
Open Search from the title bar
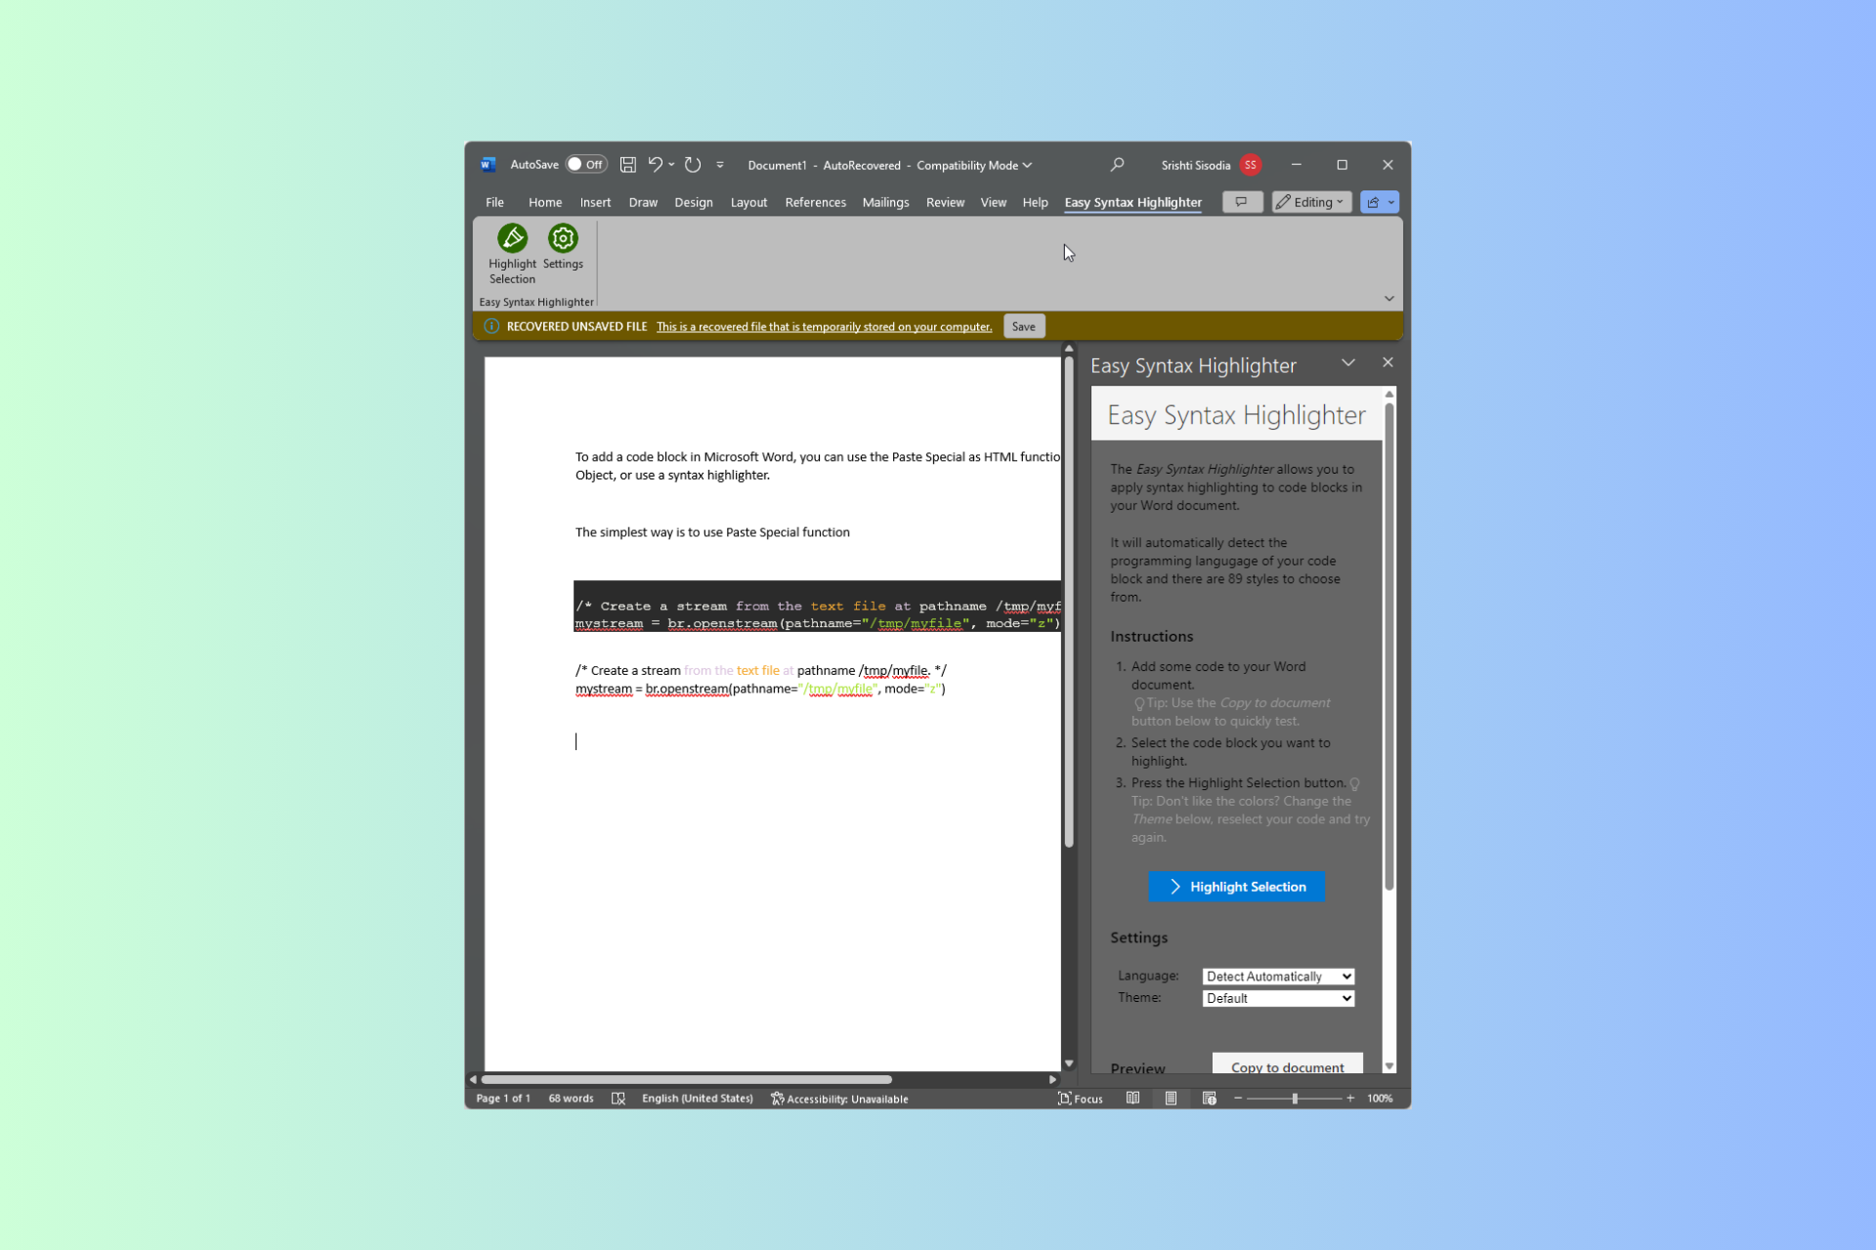pyautogui.click(x=1117, y=164)
